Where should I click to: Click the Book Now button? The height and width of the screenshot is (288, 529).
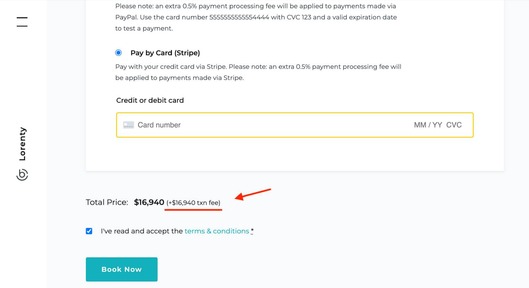tap(122, 269)
